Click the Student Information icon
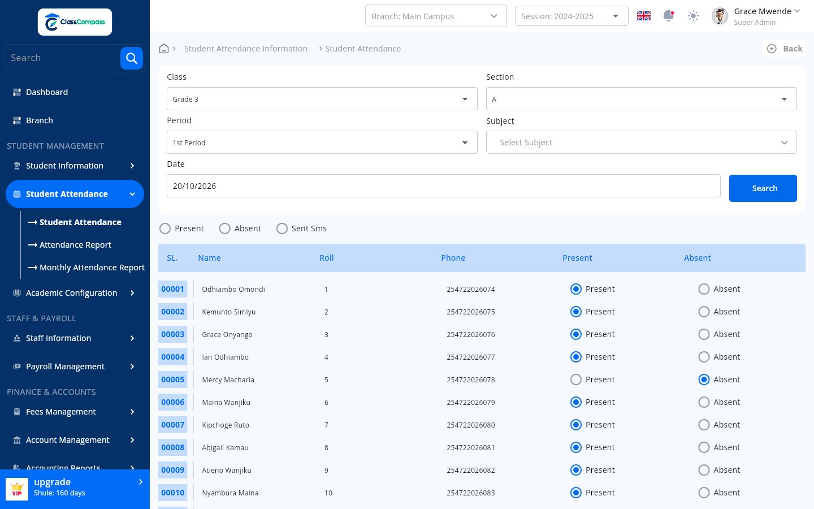Screen dimensions: 814x509 click(17, 166)
